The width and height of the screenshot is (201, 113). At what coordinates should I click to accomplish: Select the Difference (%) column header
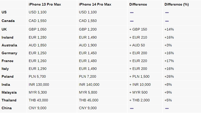[x=176, y=4]
